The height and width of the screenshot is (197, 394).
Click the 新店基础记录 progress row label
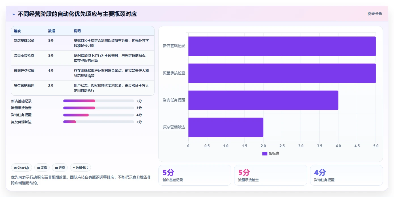pyautogui.click(x=21, y=101)
